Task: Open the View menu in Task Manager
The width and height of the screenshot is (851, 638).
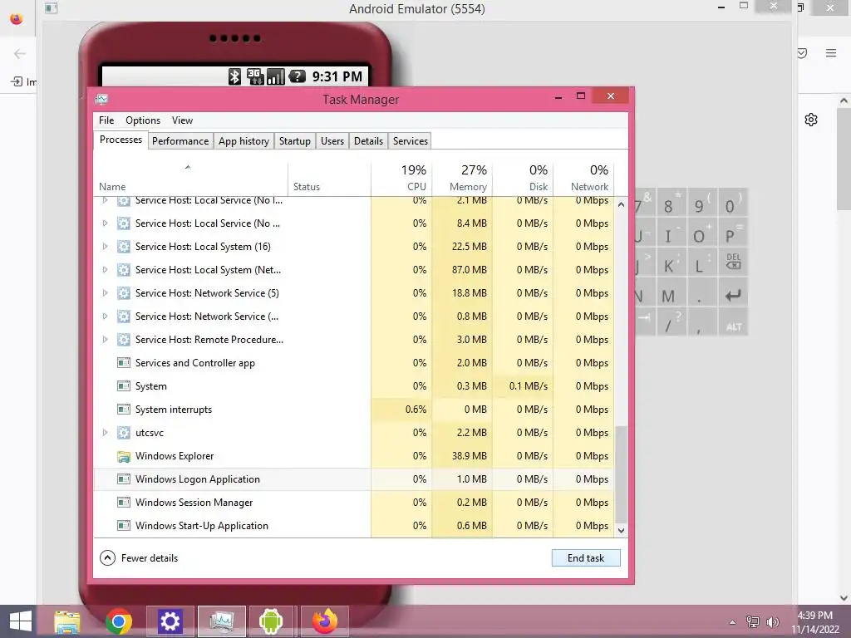Action: (182, 120)
